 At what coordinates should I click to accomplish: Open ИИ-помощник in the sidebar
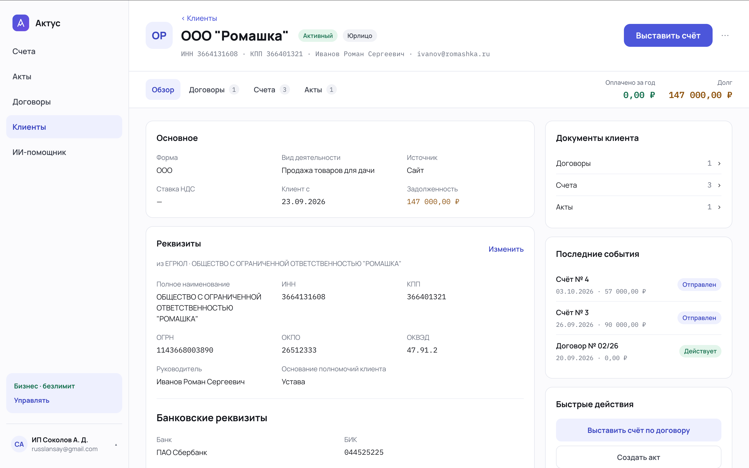click(64, 152)
